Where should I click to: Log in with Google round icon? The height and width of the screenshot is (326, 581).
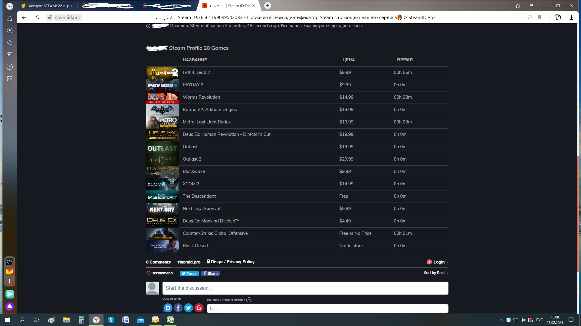(199, 308)
